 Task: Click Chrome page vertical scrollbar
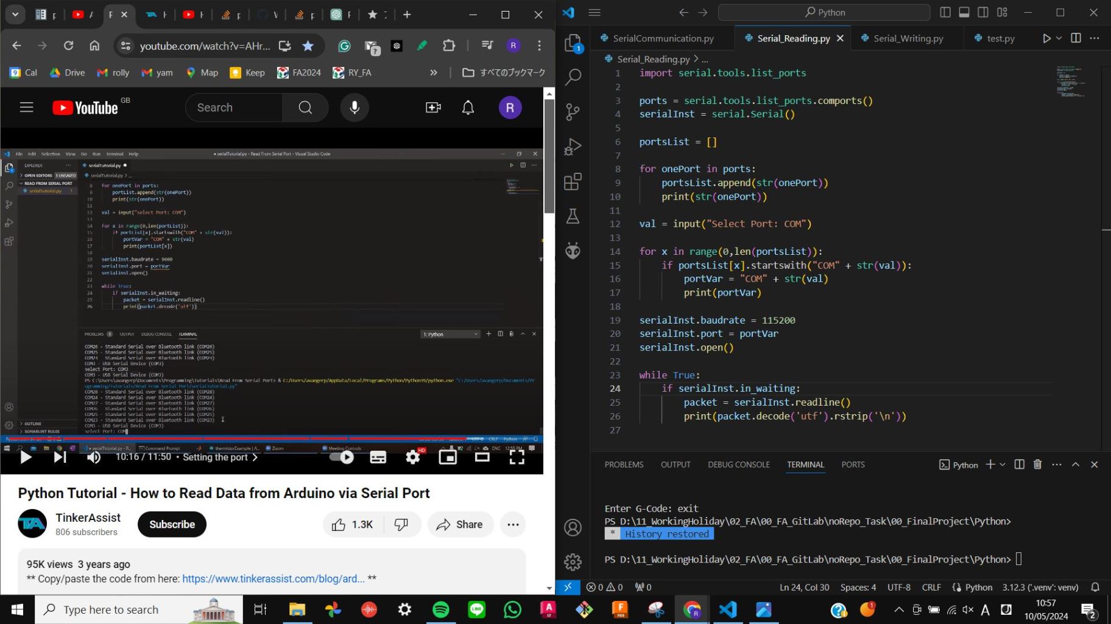coord(549,155)
